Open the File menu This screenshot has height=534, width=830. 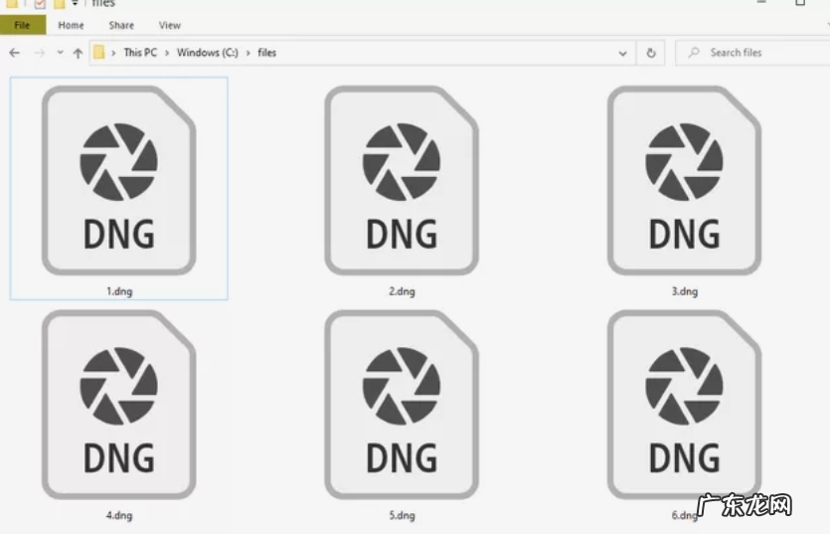[x=22, y=25]
